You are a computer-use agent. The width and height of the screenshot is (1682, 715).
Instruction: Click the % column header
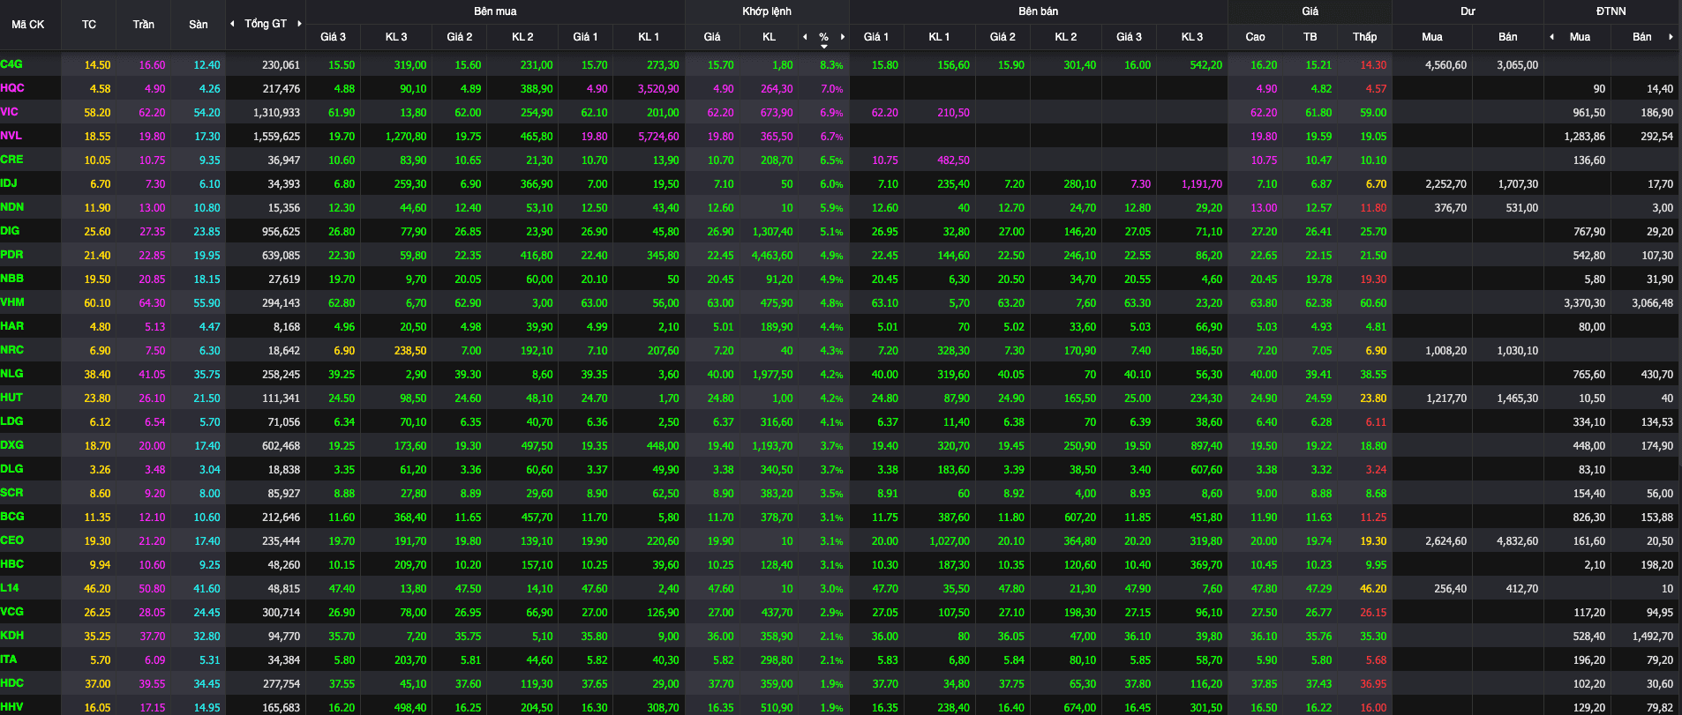823,37
